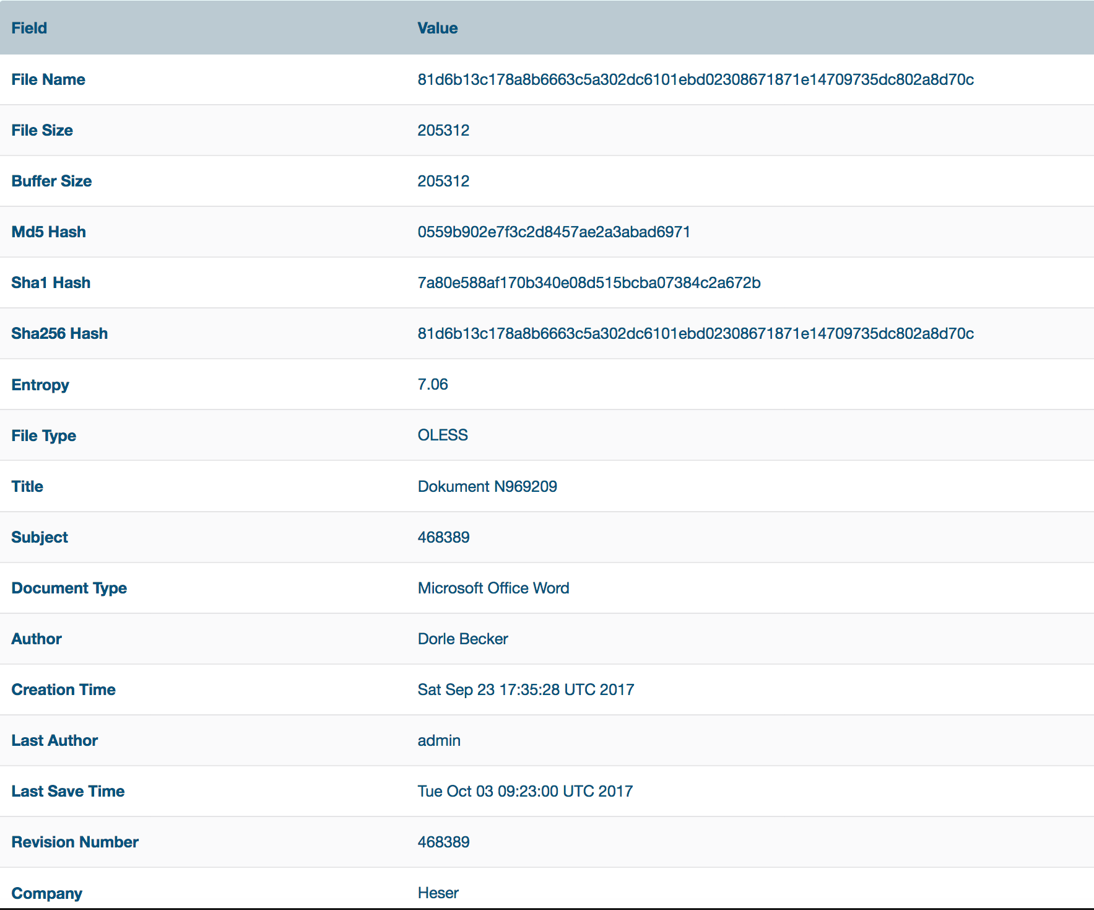Click the Company value Heser
This screenshot has height=910, width=1094.
(x=438, y=893)
